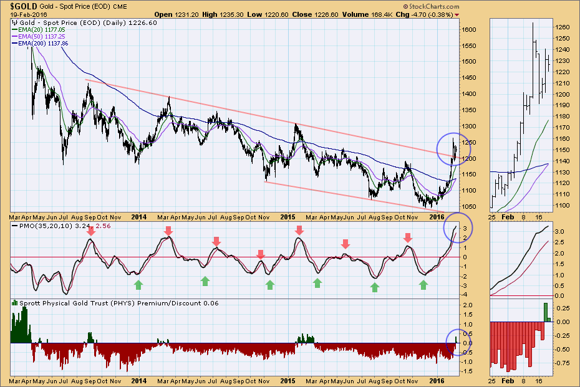Click the rightmost green up arrow in PMO panel
This screenshot has height=387, width=580.
coord(423,285)
